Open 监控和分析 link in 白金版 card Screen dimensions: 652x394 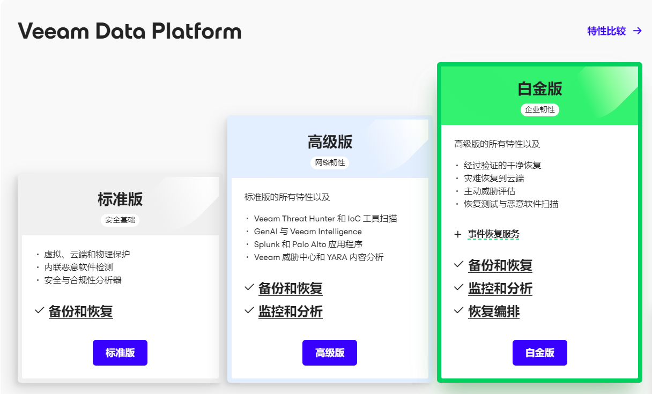pos(500,288)
